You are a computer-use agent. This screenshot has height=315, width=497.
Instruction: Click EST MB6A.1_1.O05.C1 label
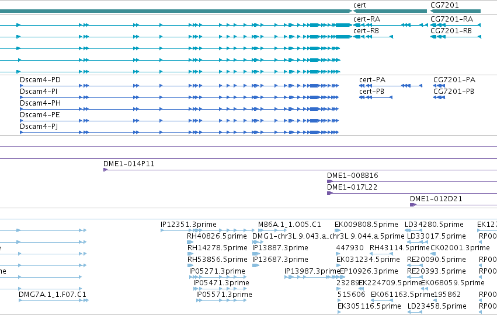click(x=290, y=225)
